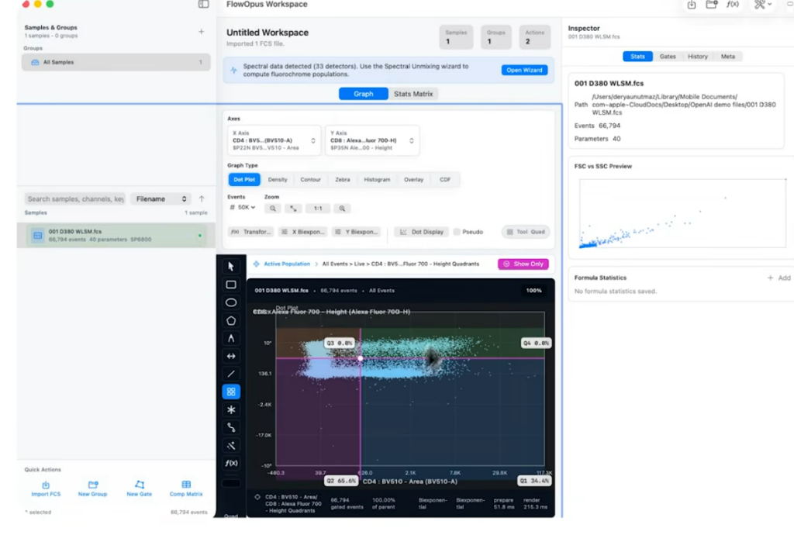This screenshot has width=794, height=535.
Task: Select Dot Plot graph type
Action: pyautogui.click(x=244, y=180)
